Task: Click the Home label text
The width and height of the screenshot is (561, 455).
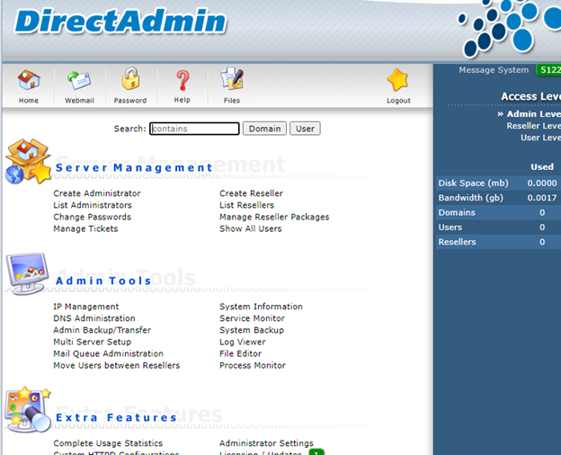Action: pos(29,101)
